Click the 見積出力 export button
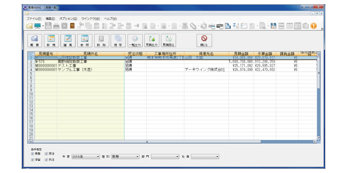 (x=151, y=40)
